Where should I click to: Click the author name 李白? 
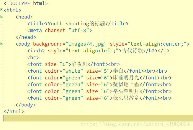tap(118, 71)
